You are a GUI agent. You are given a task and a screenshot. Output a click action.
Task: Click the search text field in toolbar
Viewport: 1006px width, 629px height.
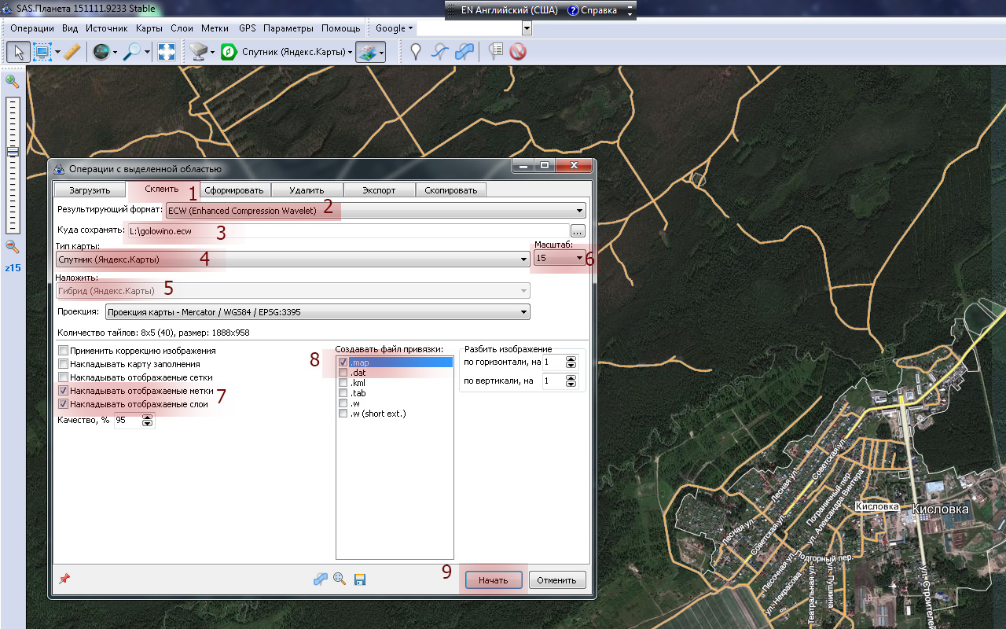(x=469, y=28)
